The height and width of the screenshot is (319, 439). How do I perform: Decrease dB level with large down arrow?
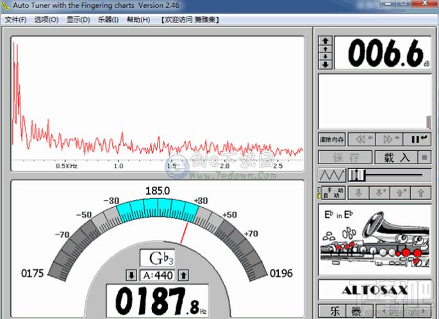(x=325, y=65)
